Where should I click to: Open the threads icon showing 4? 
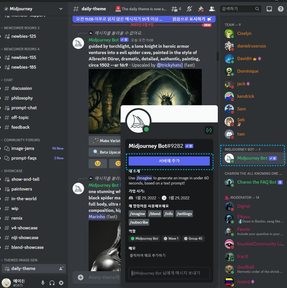[176, 9]
